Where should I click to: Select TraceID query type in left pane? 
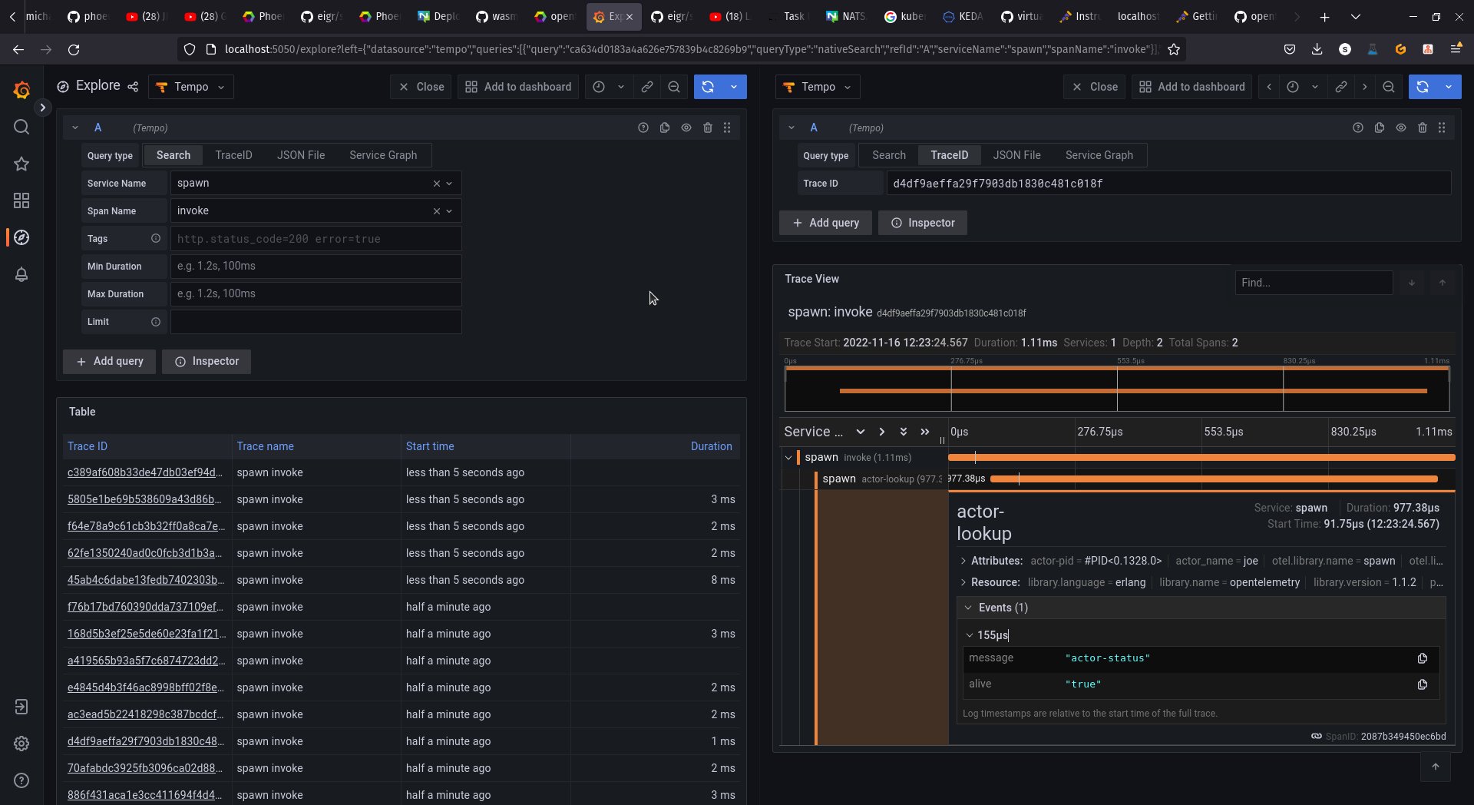coord(233,155)
